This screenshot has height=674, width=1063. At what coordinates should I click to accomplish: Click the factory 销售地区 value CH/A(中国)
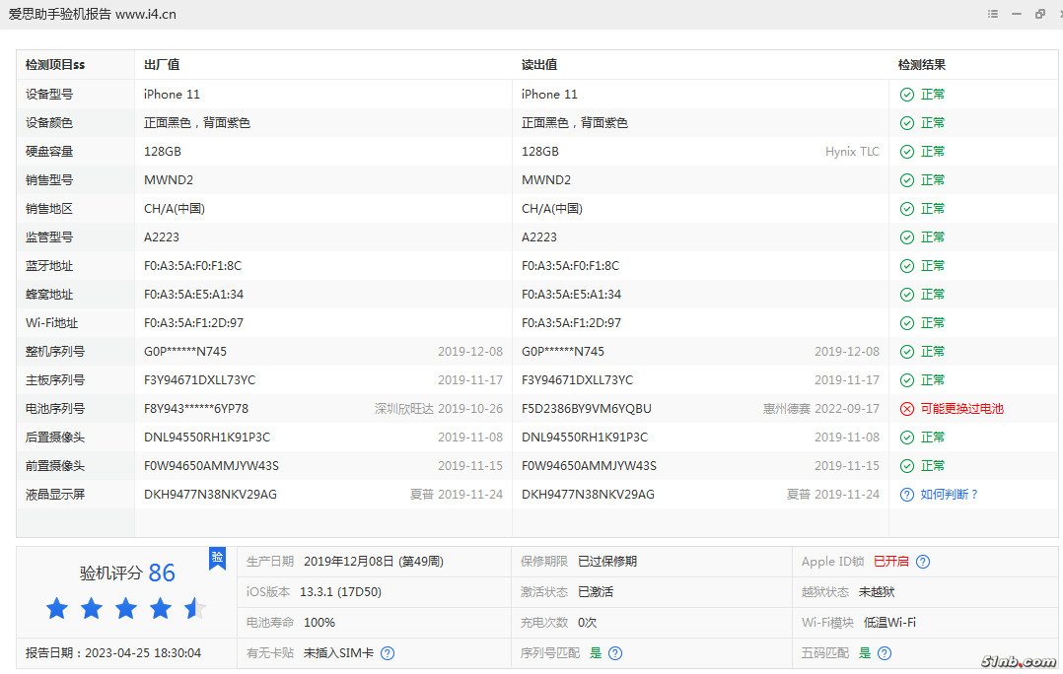pyautogui.click(x=175, y=209)
